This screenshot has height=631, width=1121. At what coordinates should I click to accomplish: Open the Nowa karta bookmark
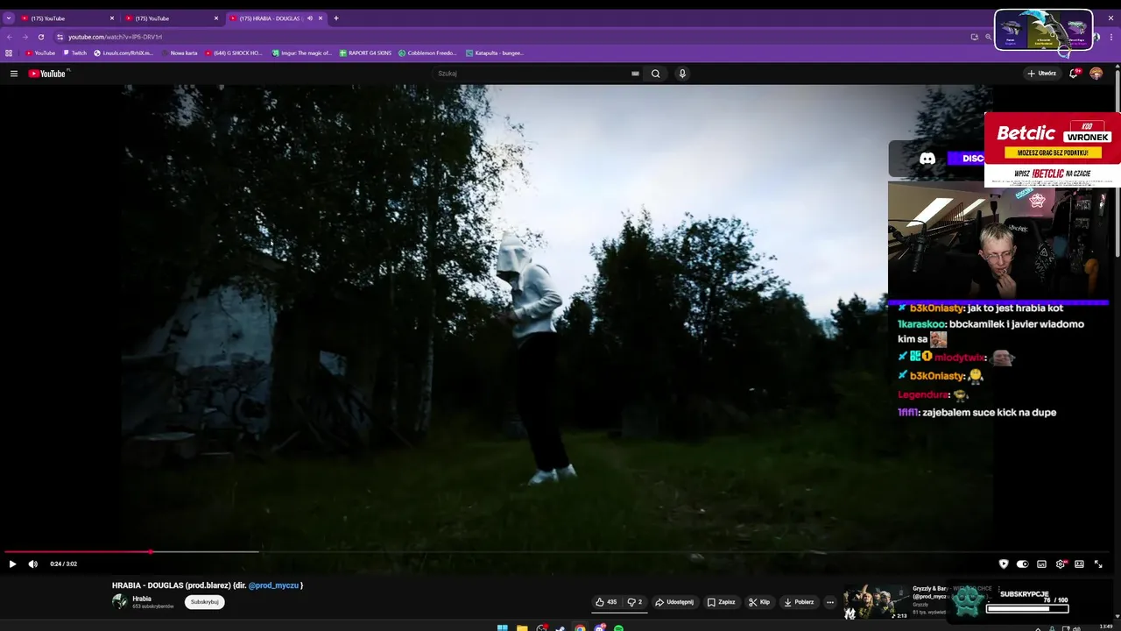tap(180, 53)
